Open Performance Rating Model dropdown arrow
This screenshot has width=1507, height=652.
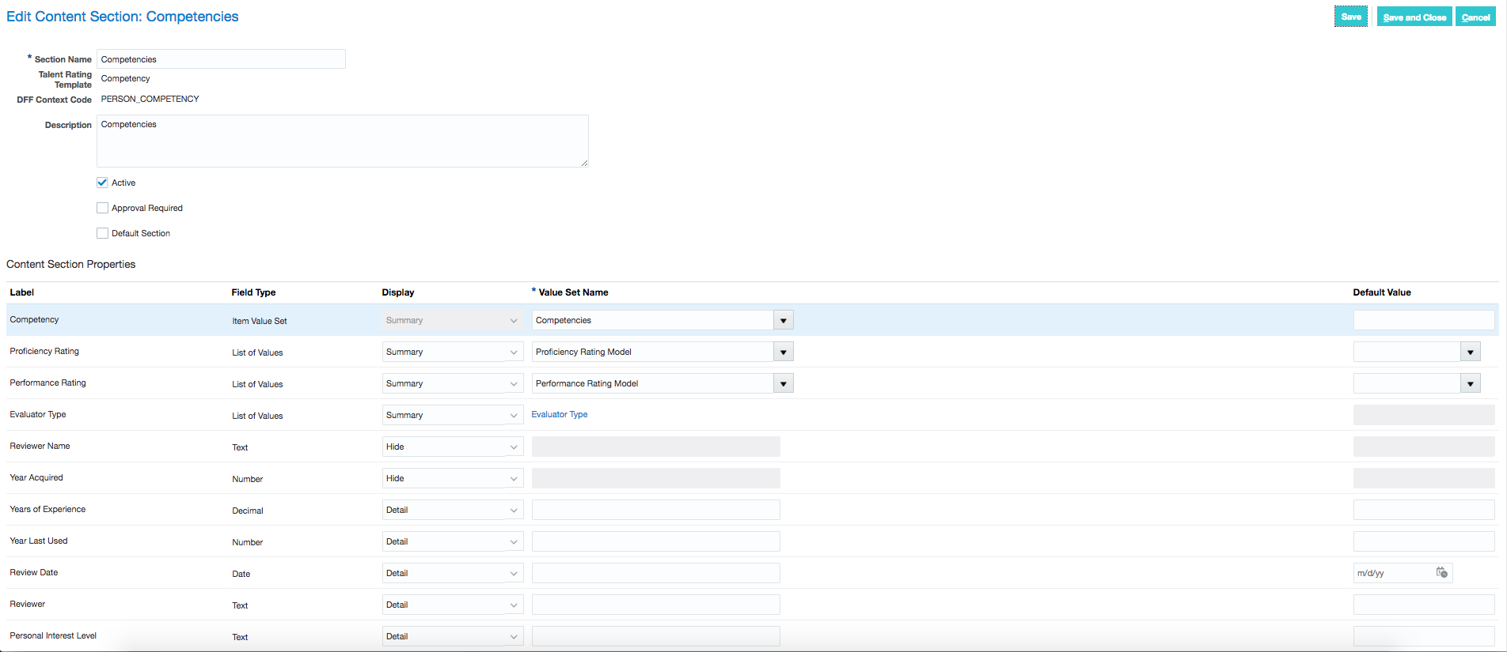tap(784, 383)
